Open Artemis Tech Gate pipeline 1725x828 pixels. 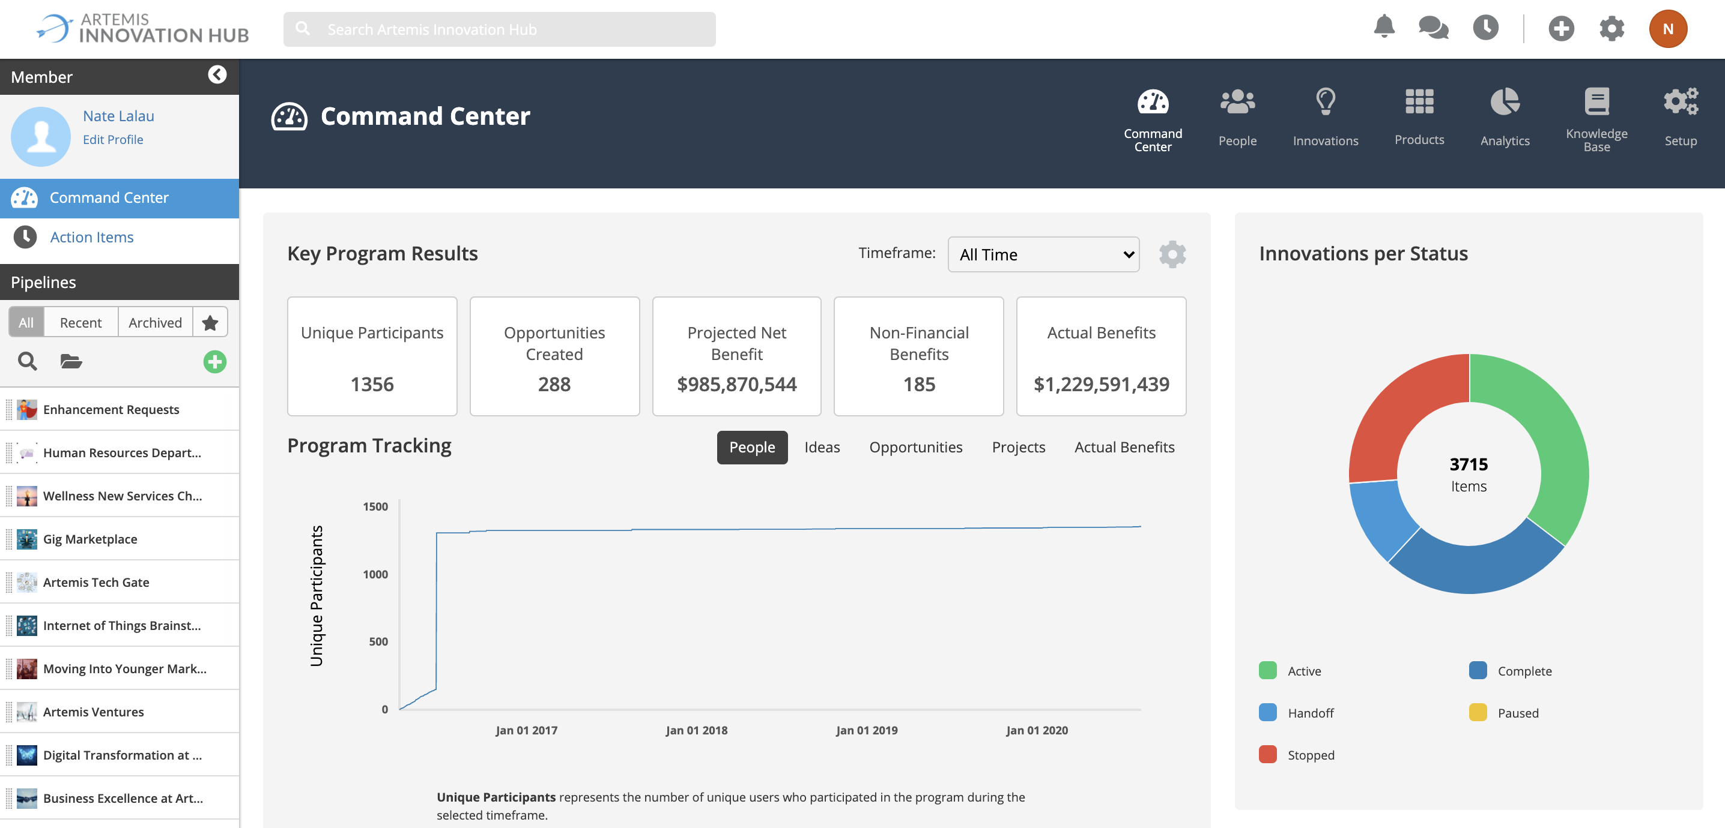(x=119, y=582)
